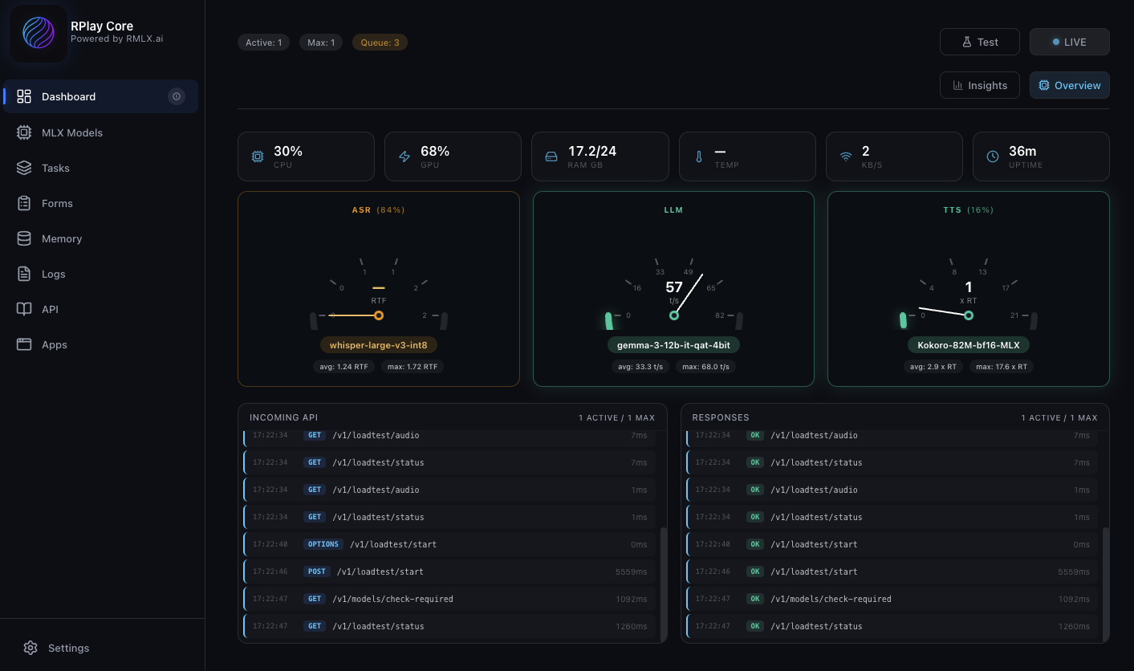Click the RPlay Core spiral logo
This screenshot has height=671, width=1134.
38,34
